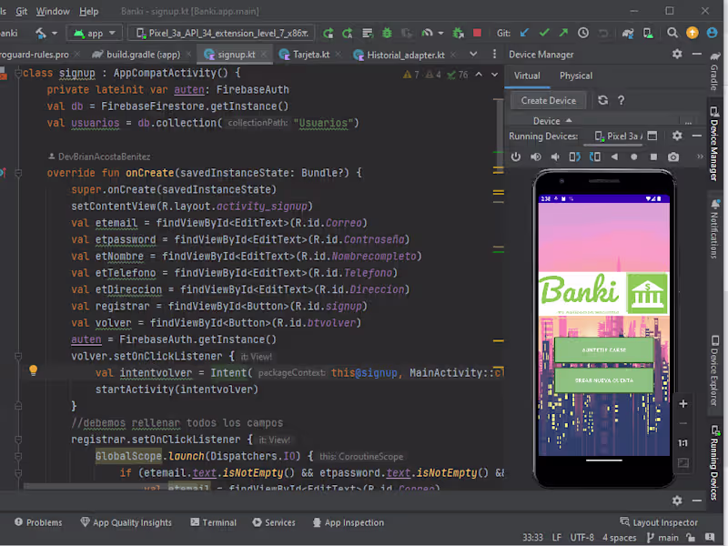Screen dimensions: 728x546
Task: Click the Create Device button
Action: [549, 101]
